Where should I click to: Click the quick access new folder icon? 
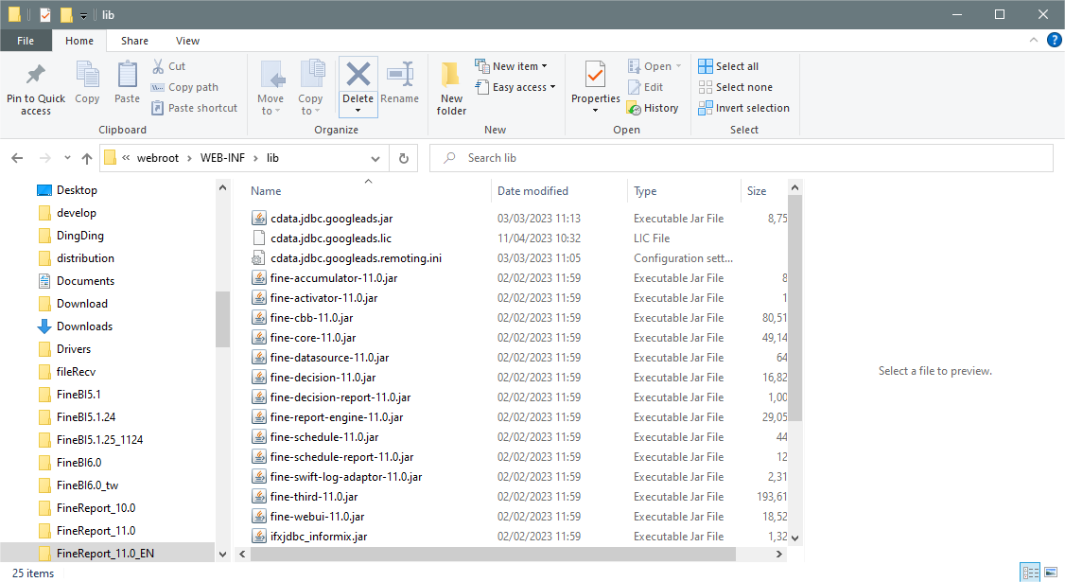(x=66, y=14)
